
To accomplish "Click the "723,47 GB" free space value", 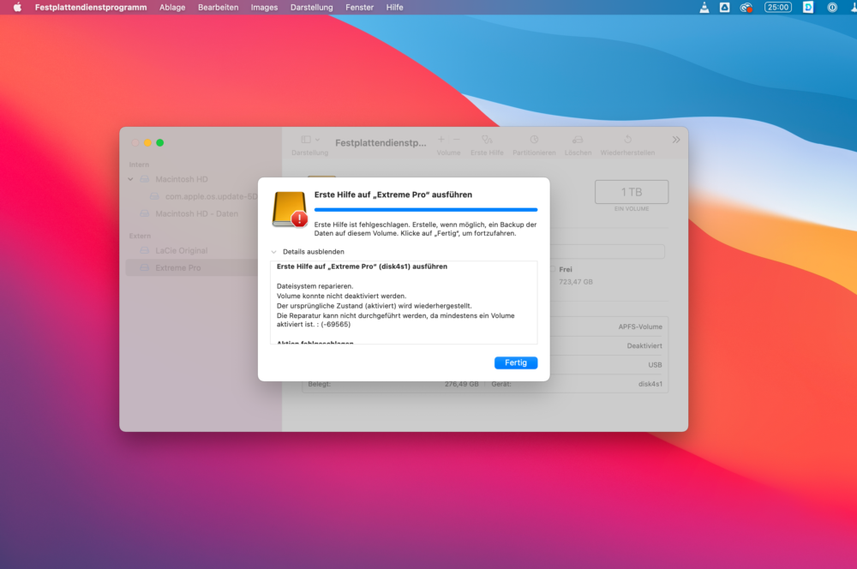I will point(576,282).
